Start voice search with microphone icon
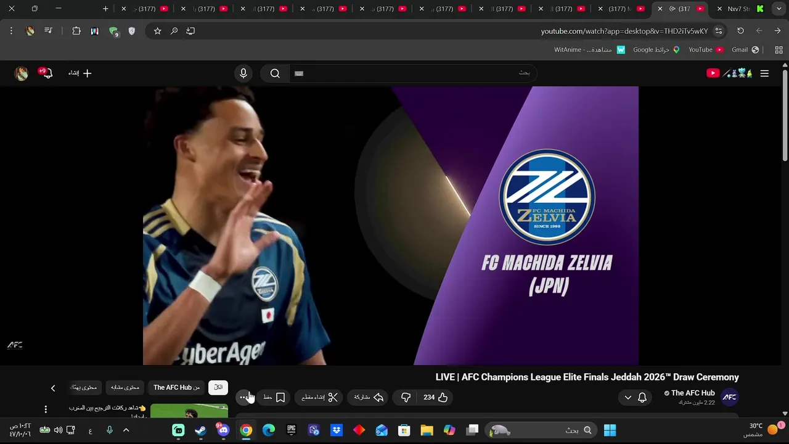The width and height of the screenshot is (789, 444). pyautogui.click(x=243, y=73)
